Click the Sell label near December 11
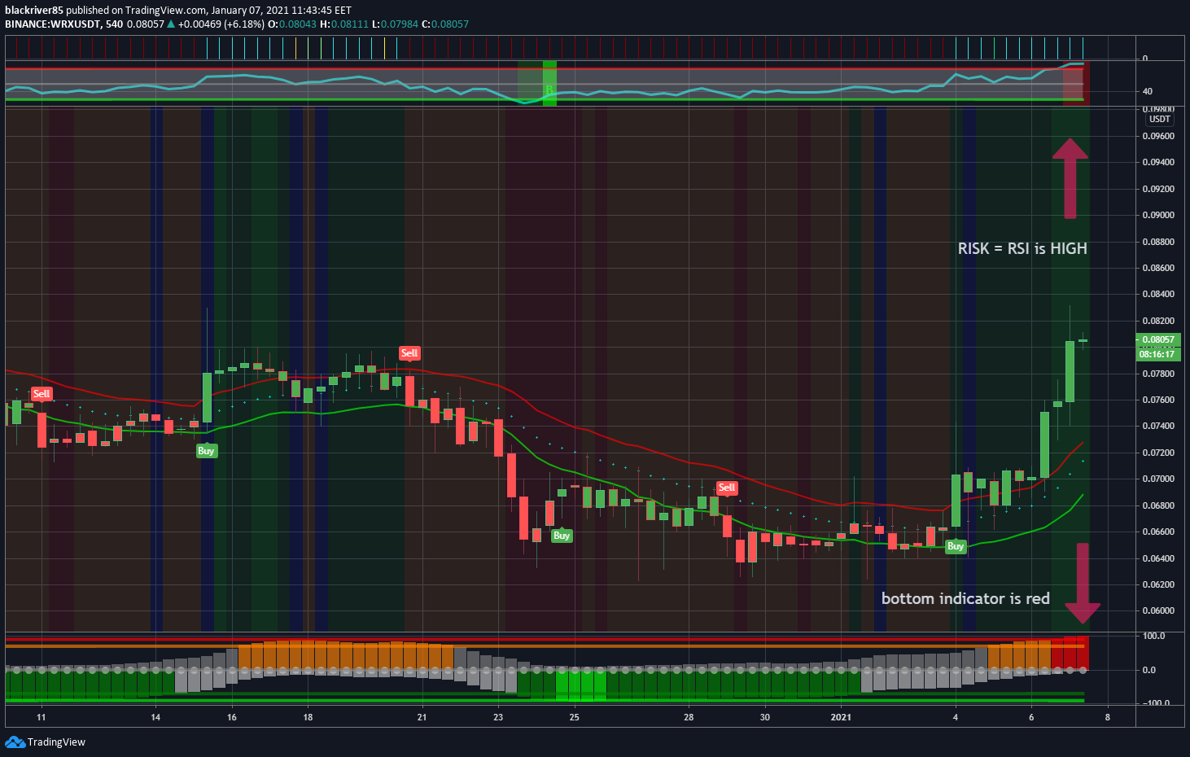Viewport: 1190px width, 757px height. (41, 394)
